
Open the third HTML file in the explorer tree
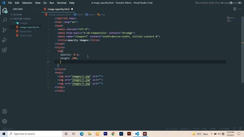click(x=26, y=35)
